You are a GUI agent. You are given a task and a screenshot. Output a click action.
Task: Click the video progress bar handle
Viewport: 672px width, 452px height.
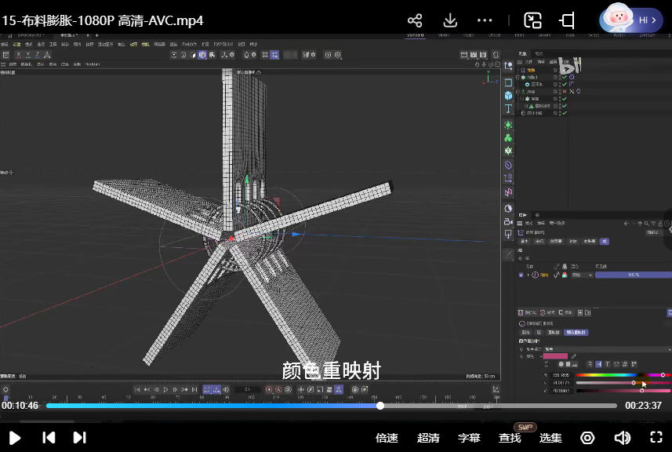[x=380, y=406]
